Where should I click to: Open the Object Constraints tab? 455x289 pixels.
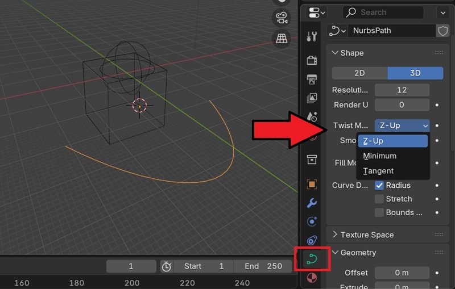pos(312,240)
